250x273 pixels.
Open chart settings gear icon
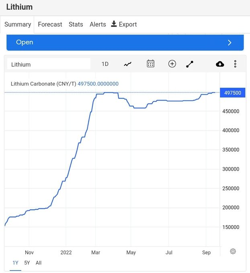click(x=233, y=251)
